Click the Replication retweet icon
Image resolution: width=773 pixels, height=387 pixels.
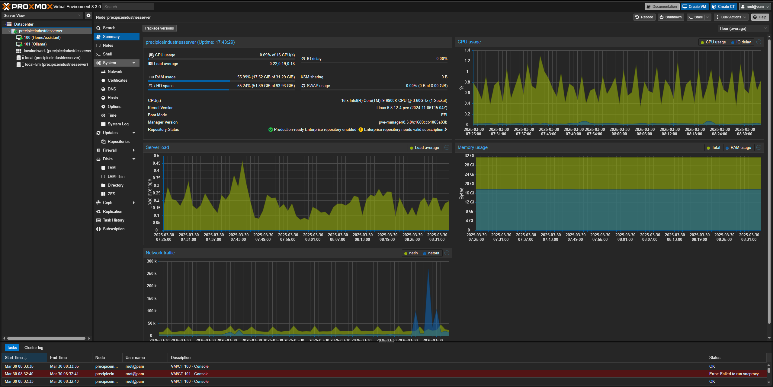click(x=98, y=212)
